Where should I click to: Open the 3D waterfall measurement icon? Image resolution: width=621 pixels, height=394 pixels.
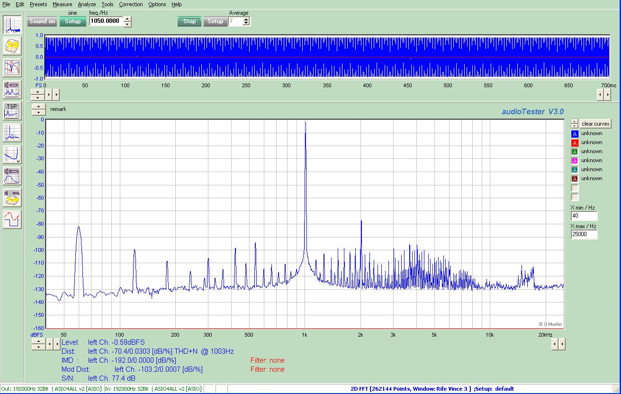(12, 46)
